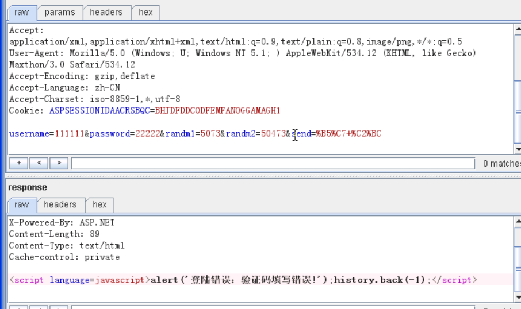
Task: Switch to the request raw tab
Action: pos(22,13)
